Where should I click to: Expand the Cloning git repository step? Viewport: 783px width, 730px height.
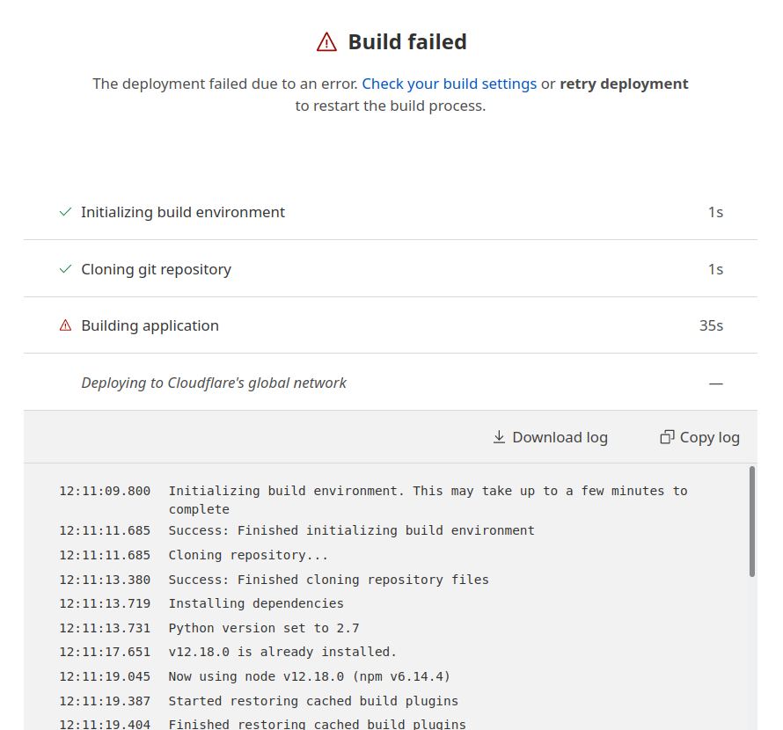point(156,269)
